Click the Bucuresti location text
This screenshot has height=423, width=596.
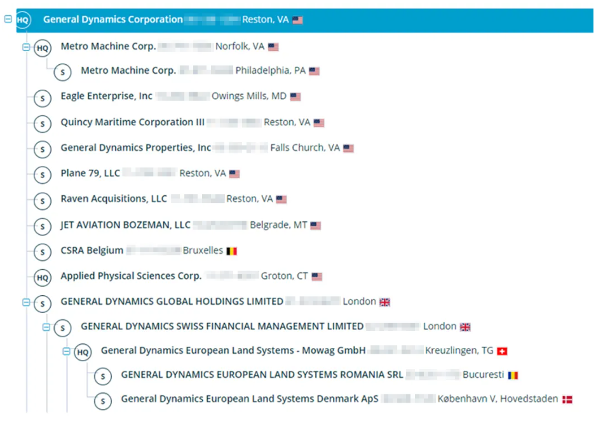(x=483, y=375)
